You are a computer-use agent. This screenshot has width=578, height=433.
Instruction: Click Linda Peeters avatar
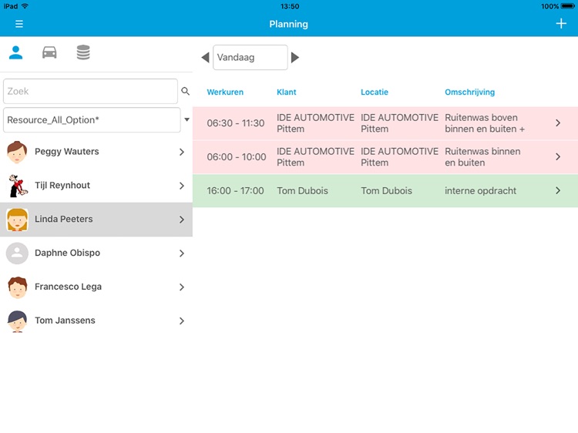point(17,220)
